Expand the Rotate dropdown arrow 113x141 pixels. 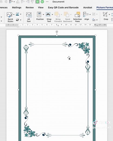[x=97, y=20]
